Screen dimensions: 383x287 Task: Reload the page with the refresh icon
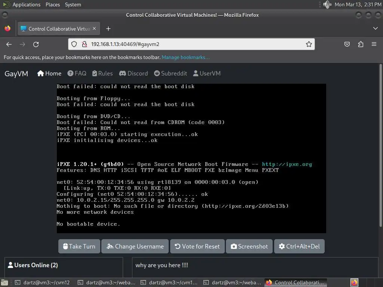(x=36, y=44)
